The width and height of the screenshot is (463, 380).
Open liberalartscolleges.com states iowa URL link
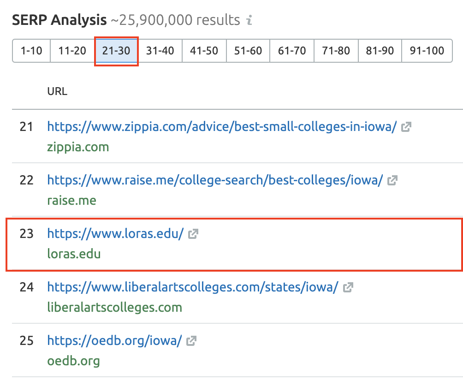point(193,287)
